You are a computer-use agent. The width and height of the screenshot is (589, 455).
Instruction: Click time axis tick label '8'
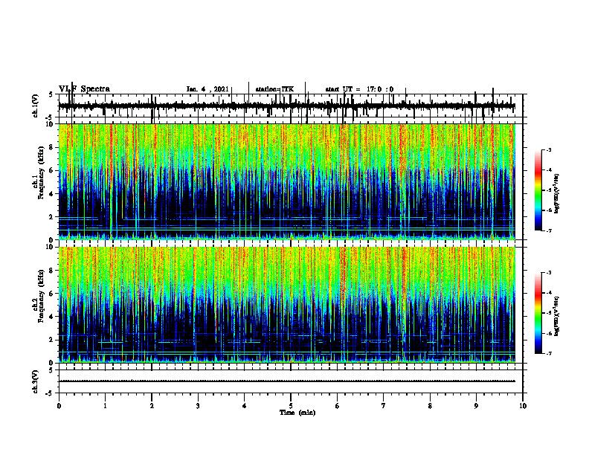(x=430, y=406)
